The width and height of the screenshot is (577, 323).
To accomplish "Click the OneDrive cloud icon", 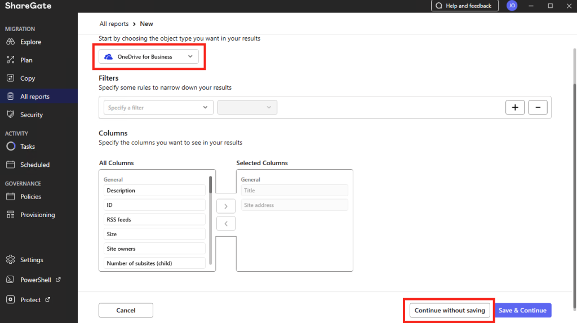I will (x=109, y=57).
